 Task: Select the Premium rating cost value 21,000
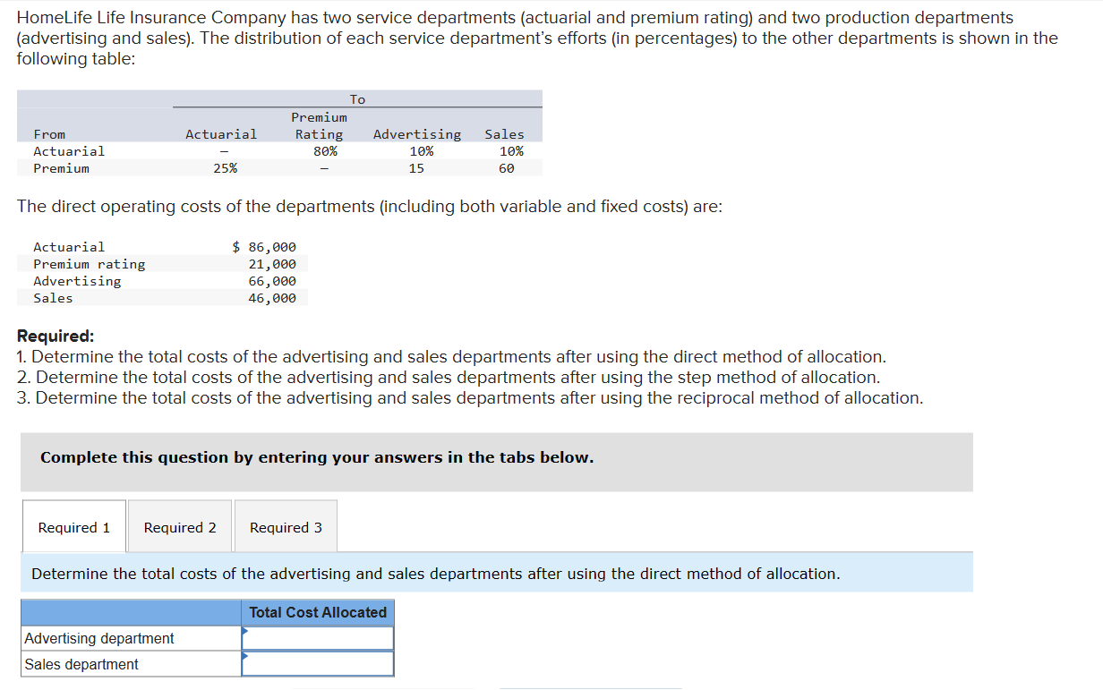[272, 264]
